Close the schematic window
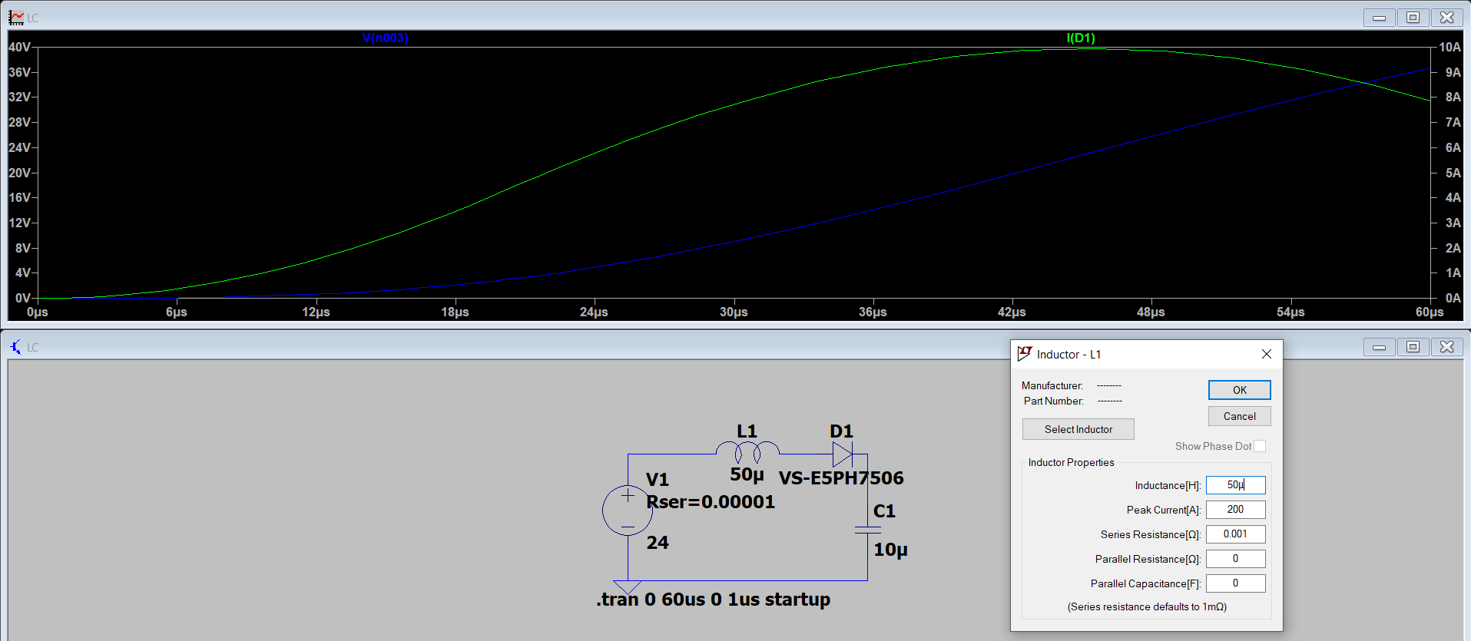1471x641 pixels. click(1446, 347)
